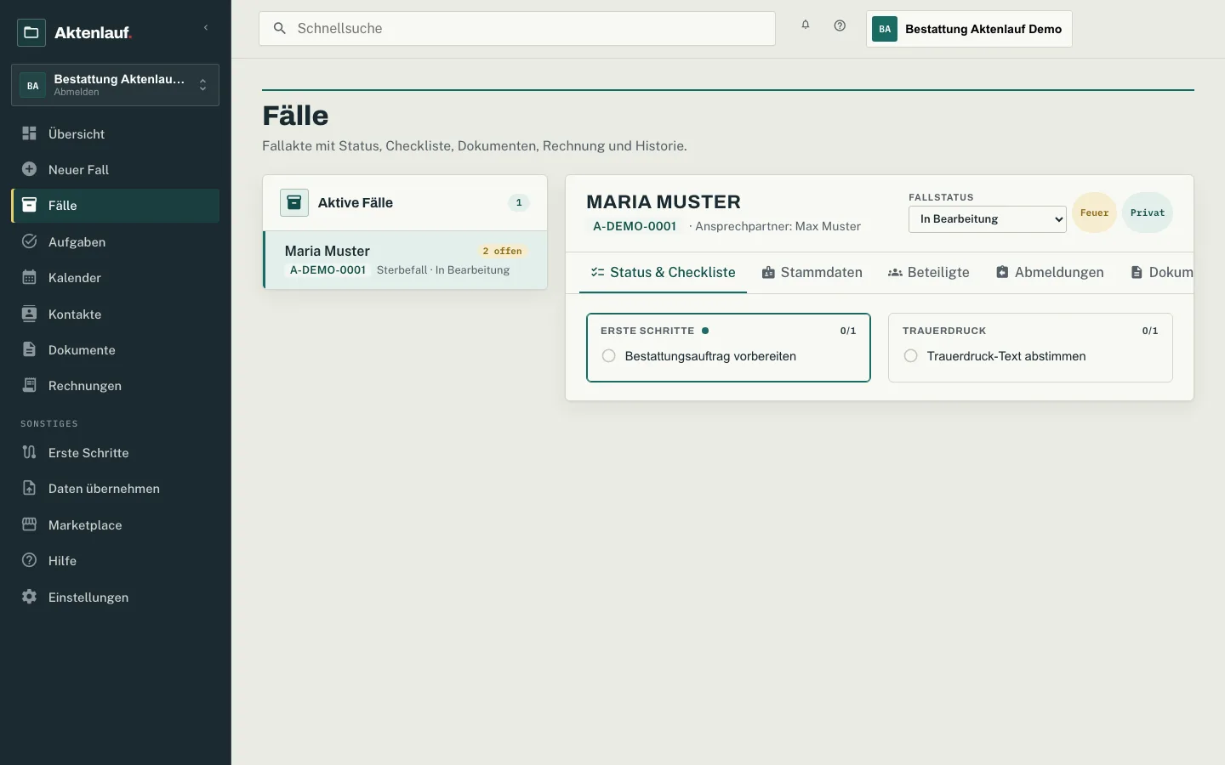
Task: Open notifications via the bell icon
Action: [x=806, y=25]
